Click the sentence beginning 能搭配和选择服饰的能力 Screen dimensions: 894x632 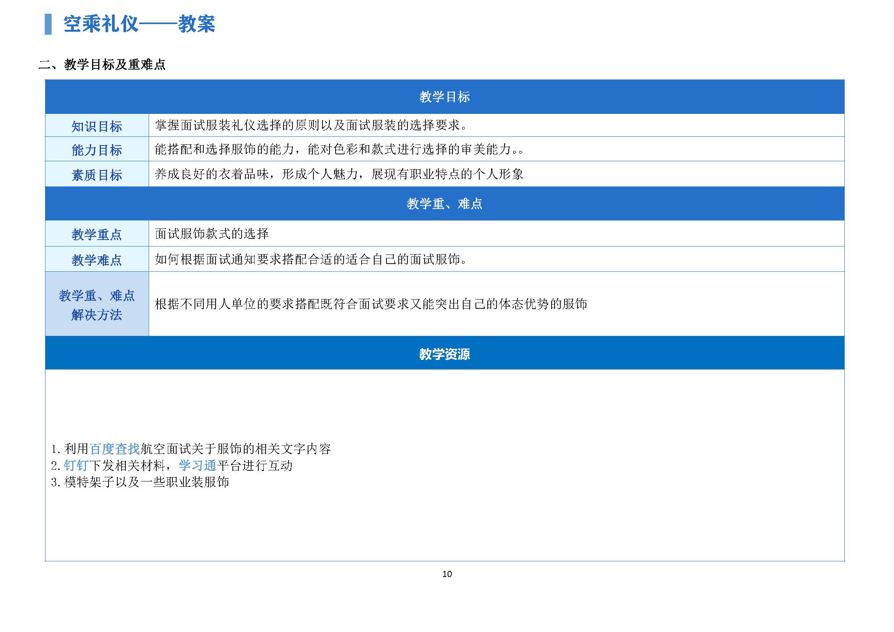coord(339,149)
